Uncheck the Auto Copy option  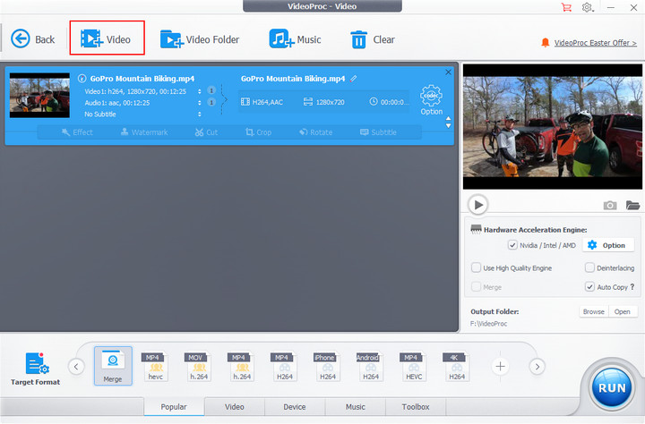(x=589, y=287)
